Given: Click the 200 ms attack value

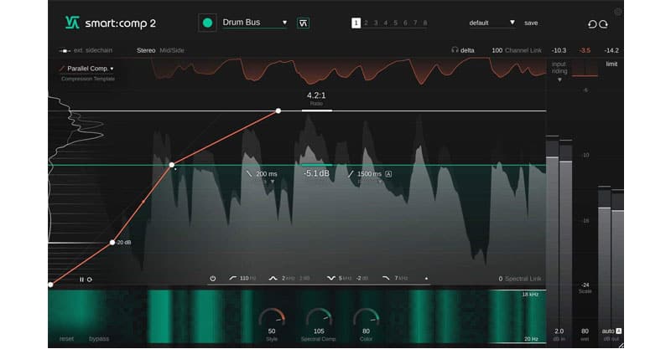Looking at the screenshot, I should (266, 174).
